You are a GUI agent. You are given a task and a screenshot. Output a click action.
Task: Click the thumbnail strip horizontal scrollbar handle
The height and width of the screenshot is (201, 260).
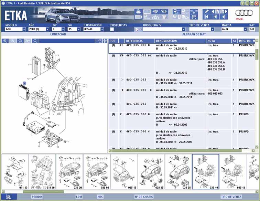pyautogui.click(x=43, y=192)
